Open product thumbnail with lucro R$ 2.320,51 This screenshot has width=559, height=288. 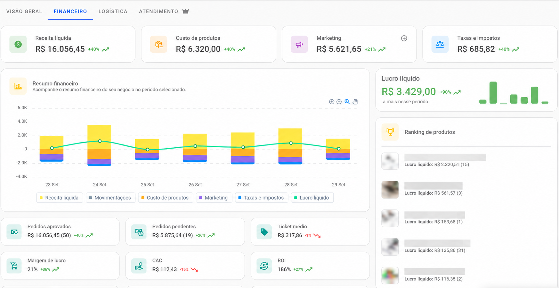point(390,161)
